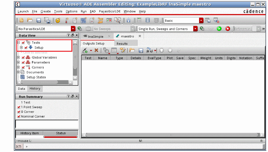The width and height of the screenshot is (268, 152).
Task: Open the calculator toolbar icon
Action: (139, 20)
